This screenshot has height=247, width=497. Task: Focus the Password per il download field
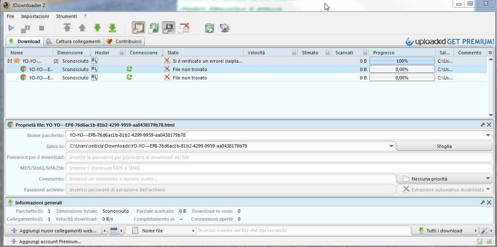point(279,157)
